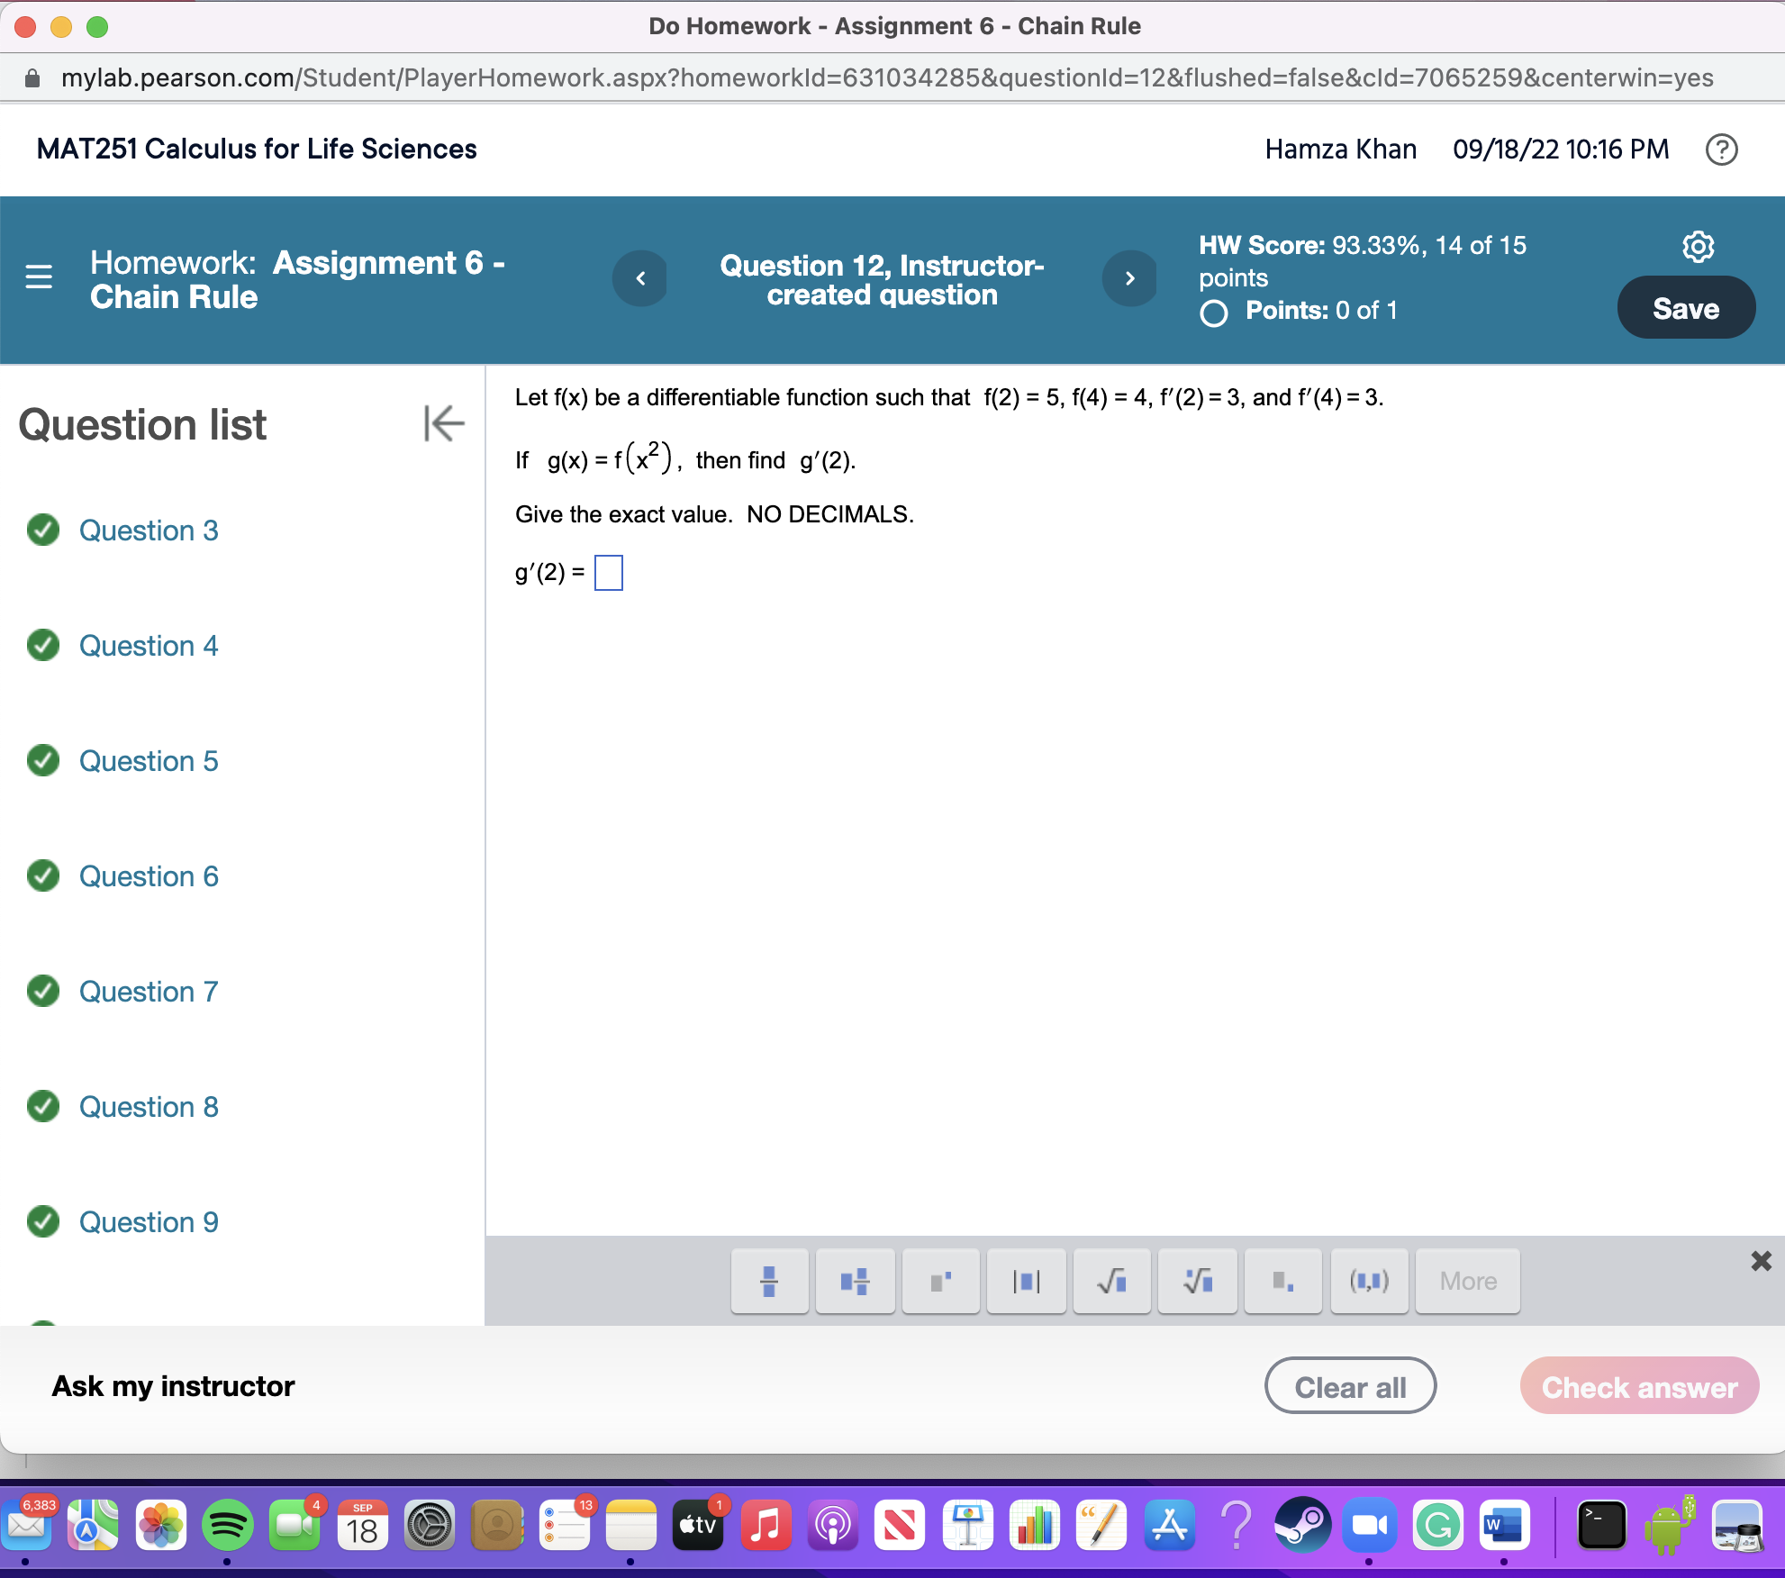Insert an ordered pair template
1785x1578 pixels.
tap(1368, 1281)
